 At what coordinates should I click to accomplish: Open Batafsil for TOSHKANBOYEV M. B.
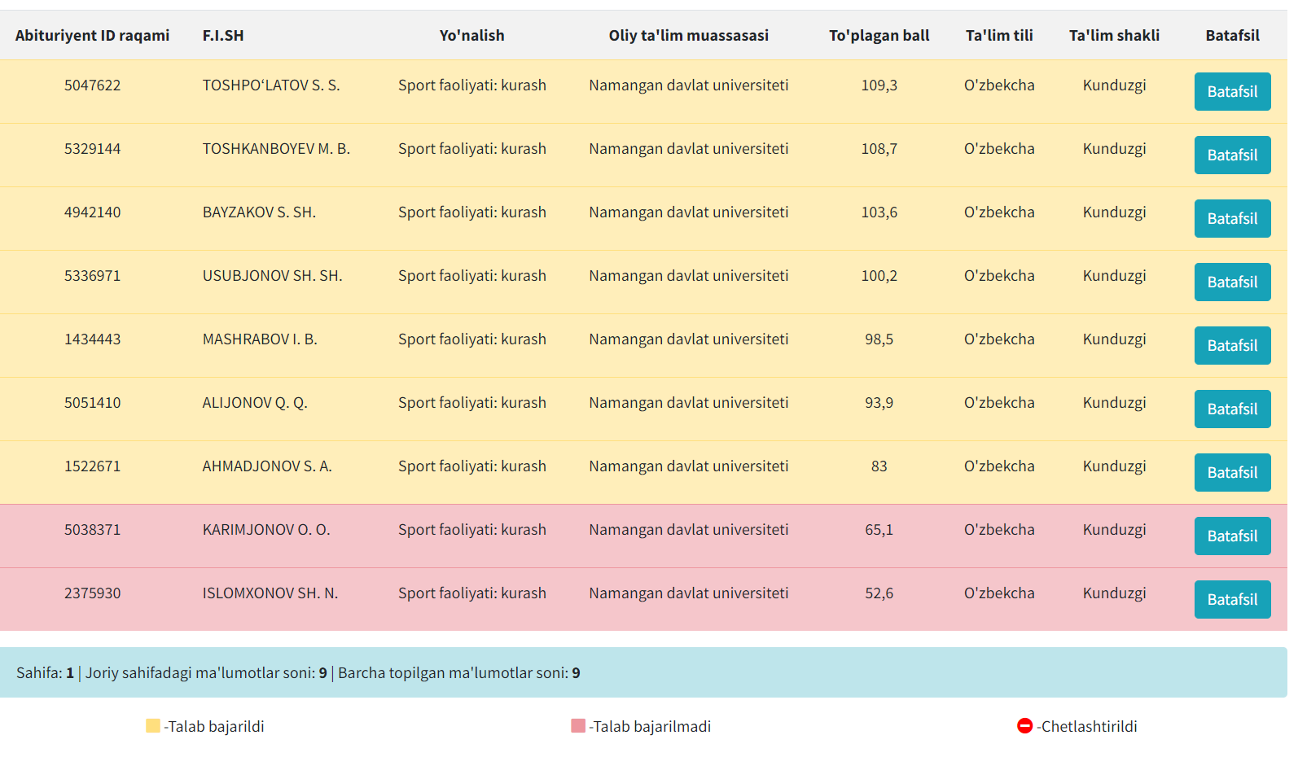pyautogui.click(x=1232, y=155)
